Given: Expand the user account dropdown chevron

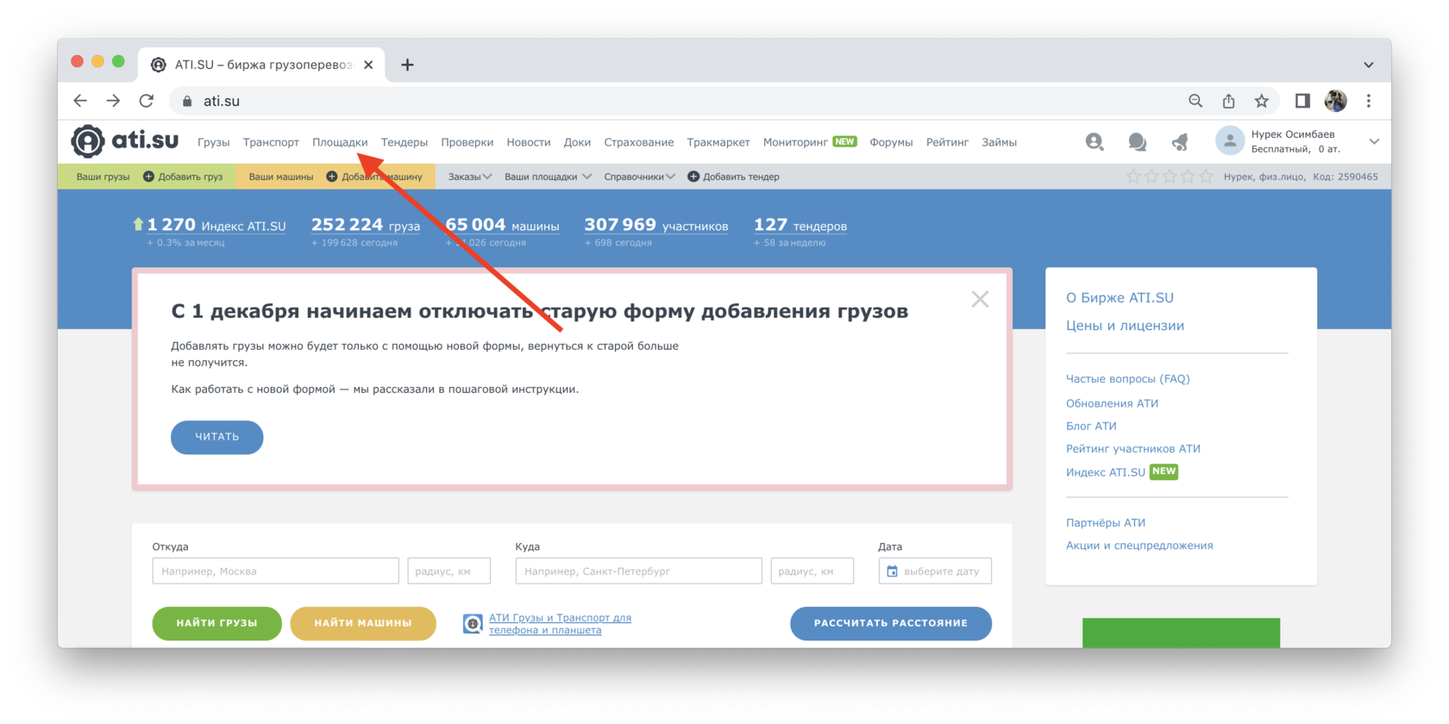Looking at the screenshot, I should 1374,141.
